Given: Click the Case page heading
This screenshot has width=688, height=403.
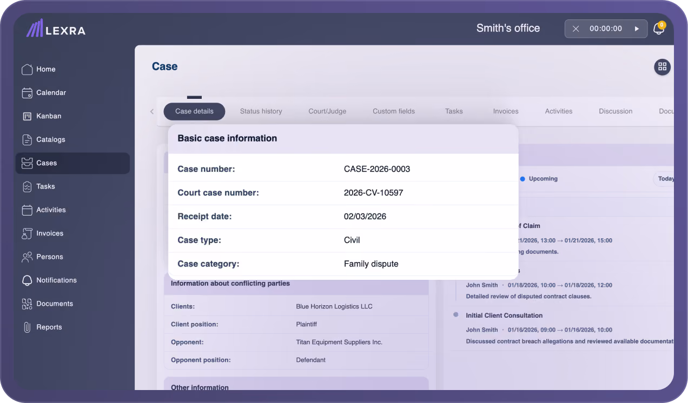Looking at the screenshot, I should pos(164,66).
